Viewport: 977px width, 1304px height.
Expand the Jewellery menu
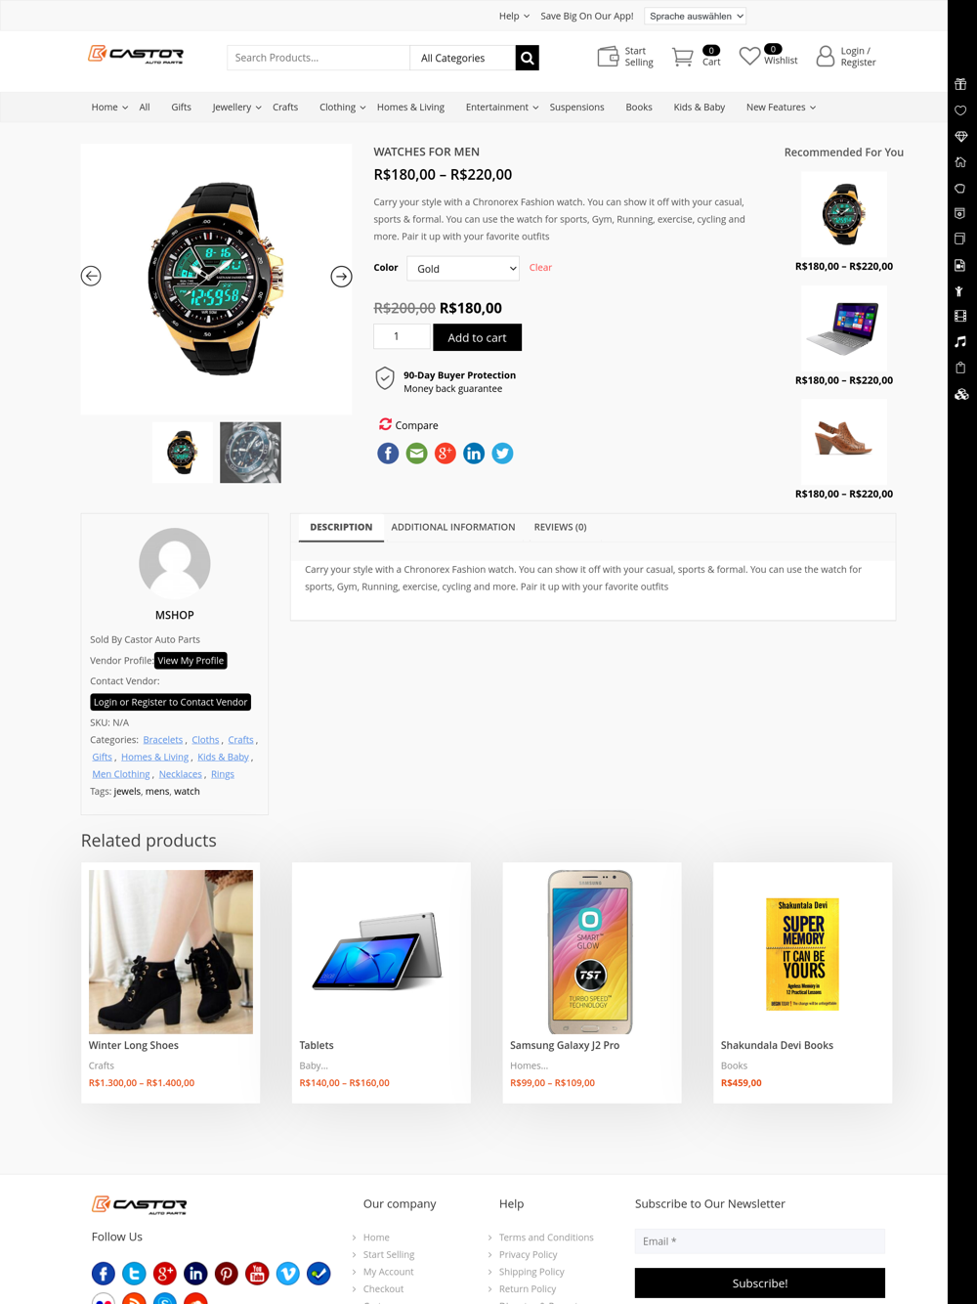point(236,108)
